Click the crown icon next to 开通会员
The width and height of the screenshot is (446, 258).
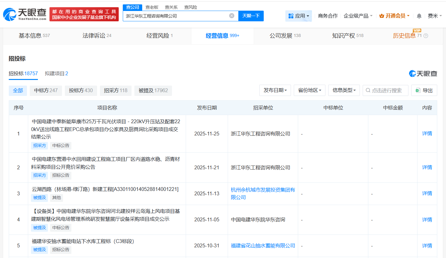click(x=381, y=15)
